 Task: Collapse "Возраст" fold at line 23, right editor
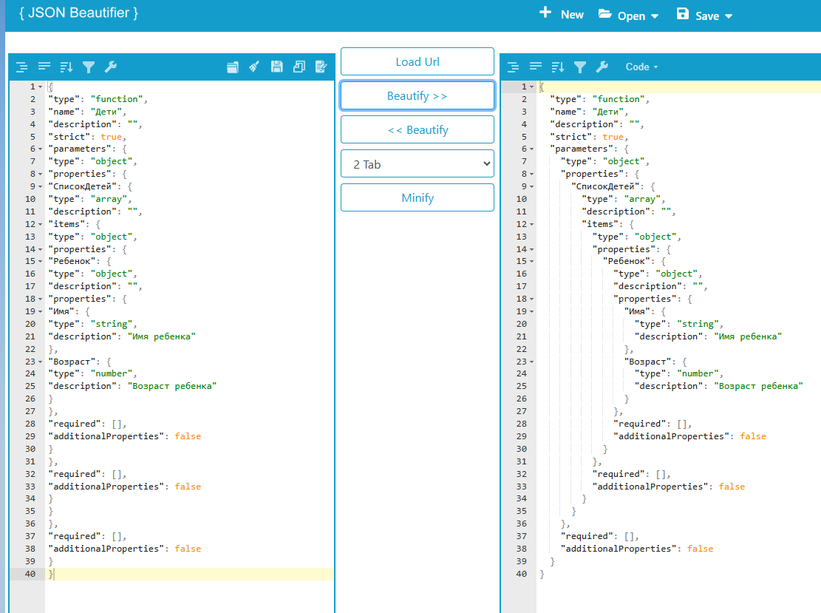532,362
